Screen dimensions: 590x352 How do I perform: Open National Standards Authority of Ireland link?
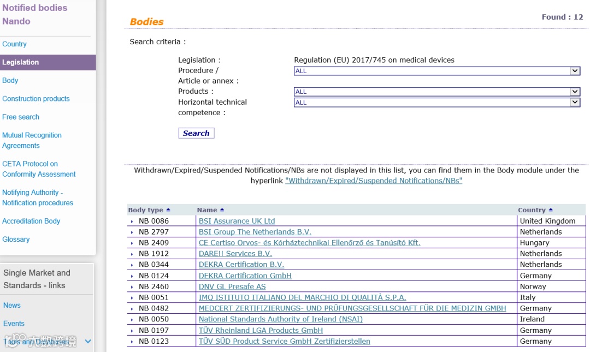[281, 319]
